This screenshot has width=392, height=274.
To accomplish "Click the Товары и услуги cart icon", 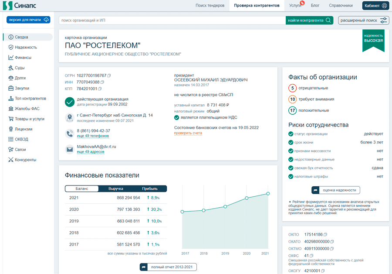I will 11,119.
